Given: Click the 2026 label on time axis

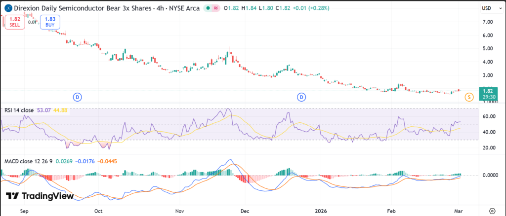Looking at the screenshot, I should [x=321, y=210].
